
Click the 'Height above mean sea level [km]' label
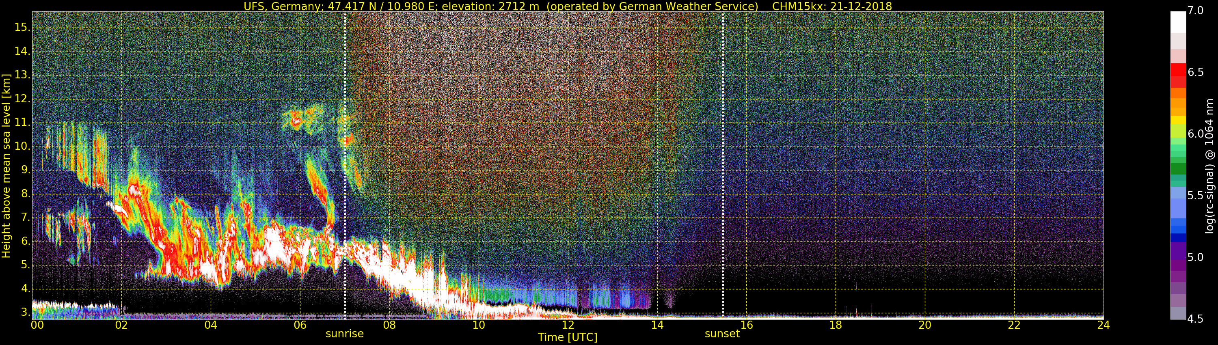tap(6, 166)
